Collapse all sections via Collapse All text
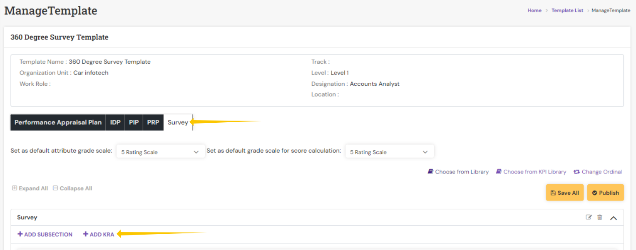The image size is (636, 250). pos(76,188)
